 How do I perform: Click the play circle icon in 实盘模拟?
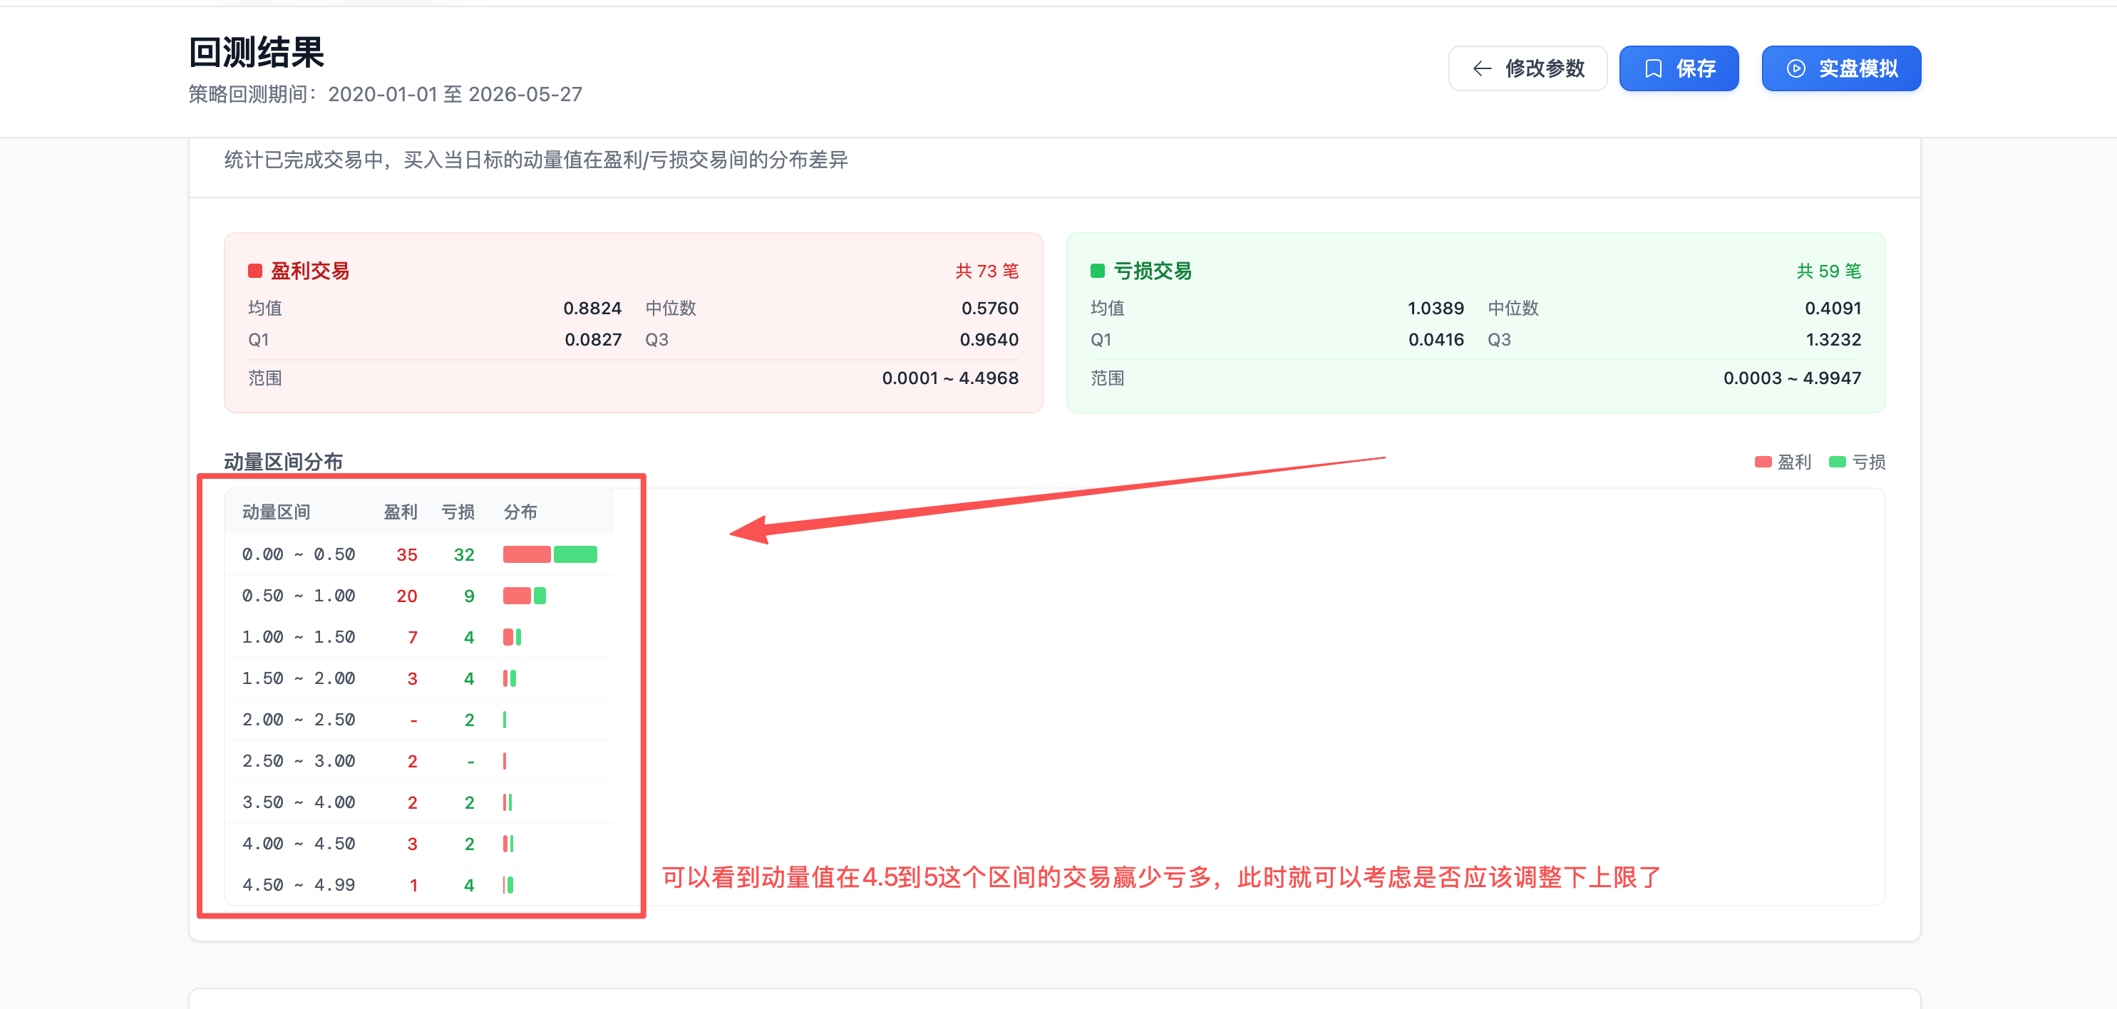coord(1796,68)
